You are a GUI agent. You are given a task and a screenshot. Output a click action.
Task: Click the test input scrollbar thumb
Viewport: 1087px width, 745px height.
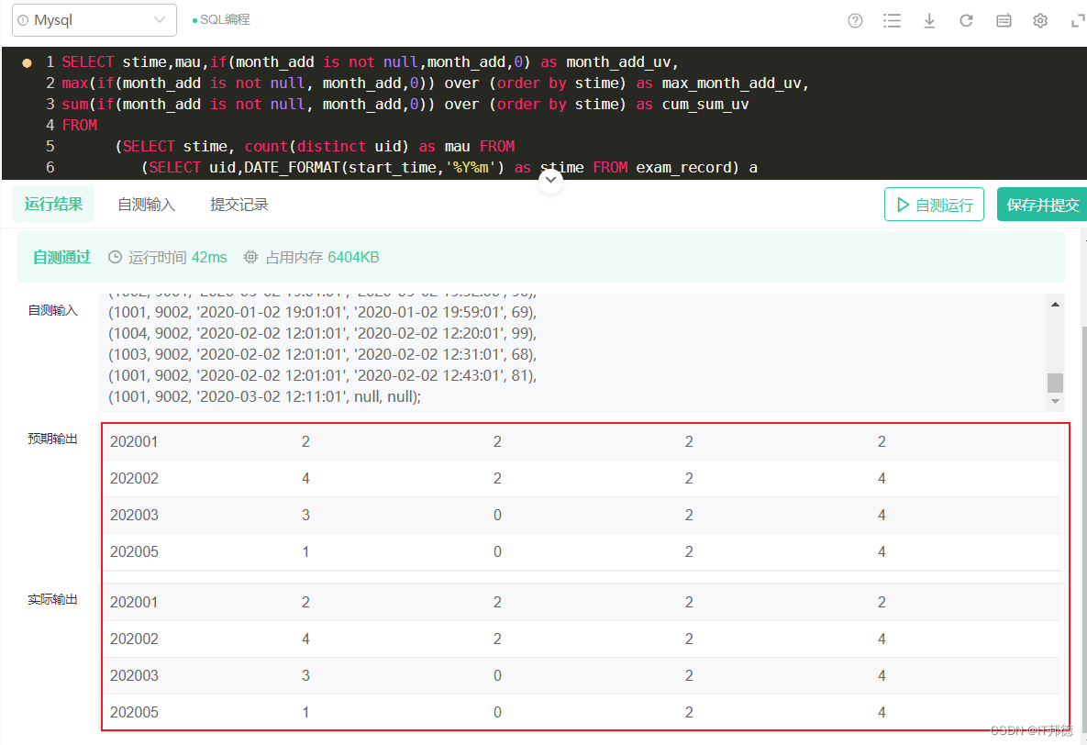[1055, 383]
